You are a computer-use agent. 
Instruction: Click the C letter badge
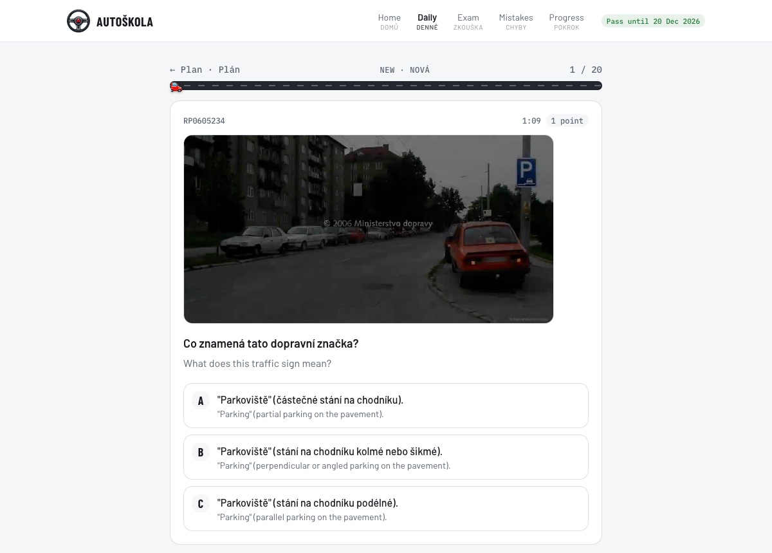(x=201, y=503)
